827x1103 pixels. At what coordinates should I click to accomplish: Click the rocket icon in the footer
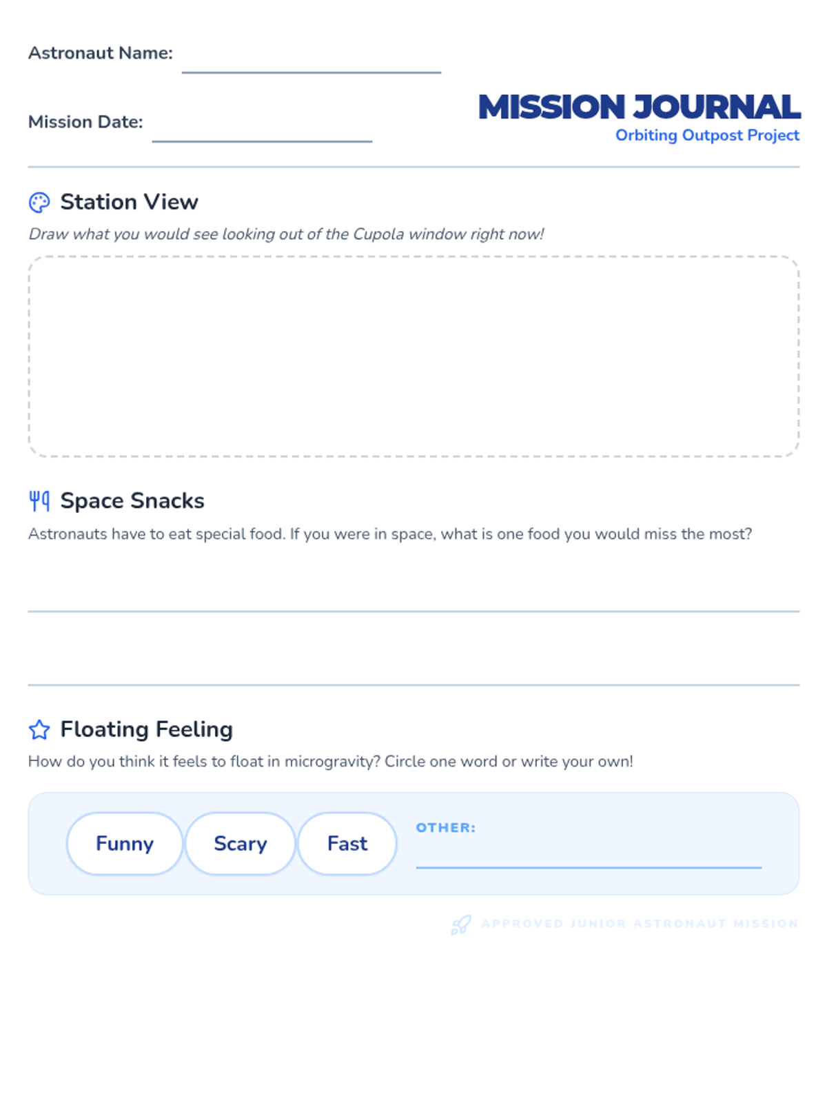point(461,924)
